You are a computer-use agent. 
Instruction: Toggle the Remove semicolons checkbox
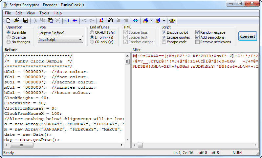tap(197, 42)
